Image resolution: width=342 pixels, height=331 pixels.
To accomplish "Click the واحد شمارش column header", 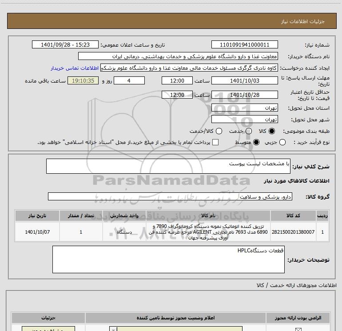I will click(124, 215).
